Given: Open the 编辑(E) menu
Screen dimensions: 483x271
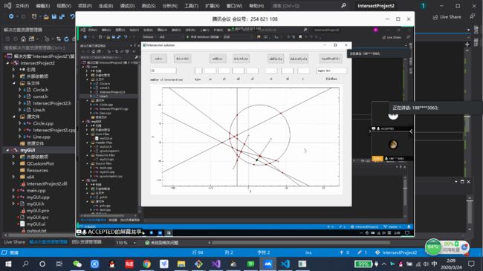Looking at the screenshot, I should (x=43, y=6).
